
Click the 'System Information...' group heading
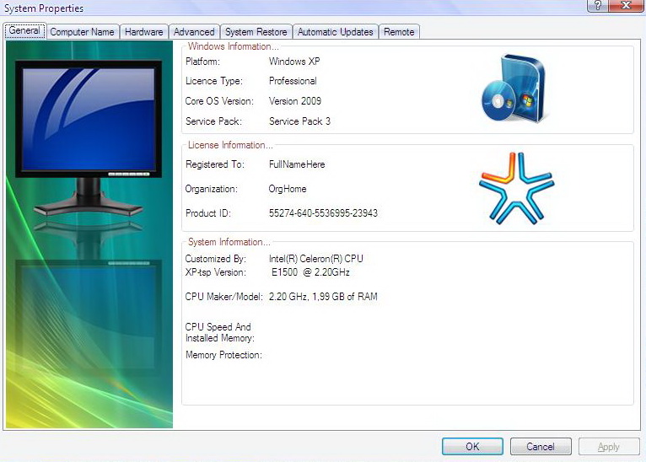(x=229, y=242)
